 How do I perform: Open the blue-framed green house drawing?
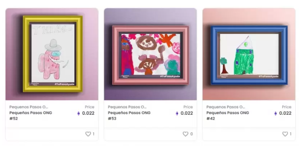coord(249,55)
